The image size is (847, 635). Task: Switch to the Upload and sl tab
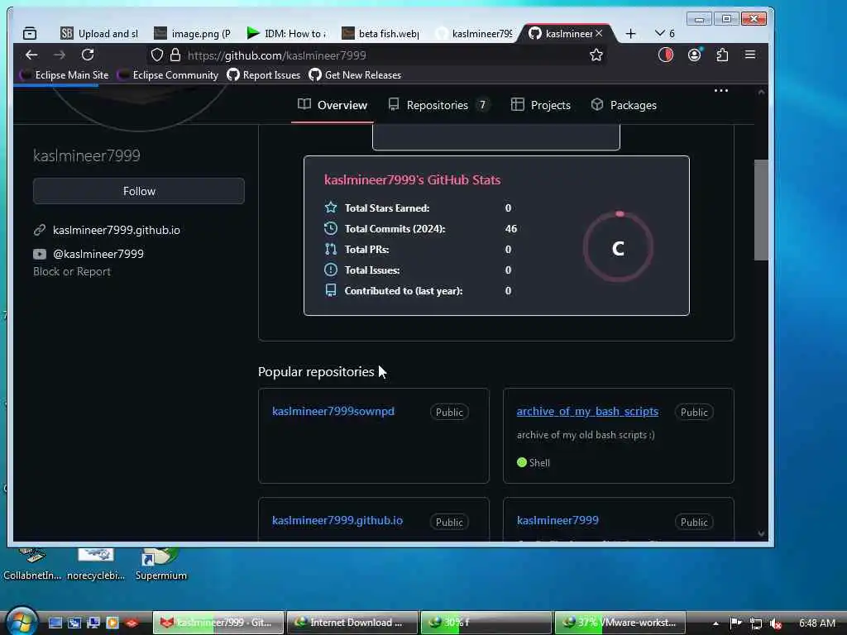click(x=99, y=33)
